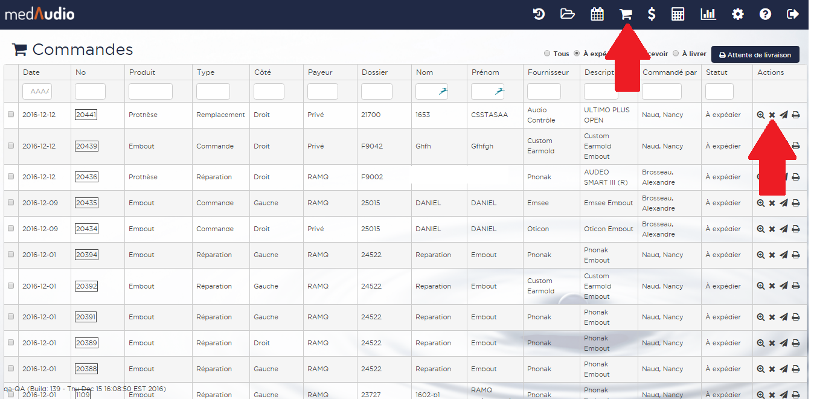This screenshot has height=399, width=814.
Task: Click the 'Attente de livraison' button
Action: pyautogui.click(x=755, y=54)
